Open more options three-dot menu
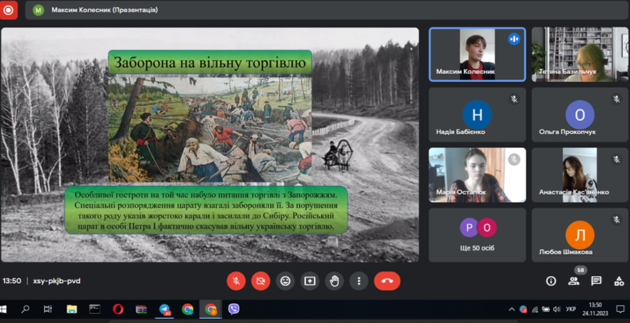Image resolution: width=630 pixels, height=323 pixels. coord(359,281)
